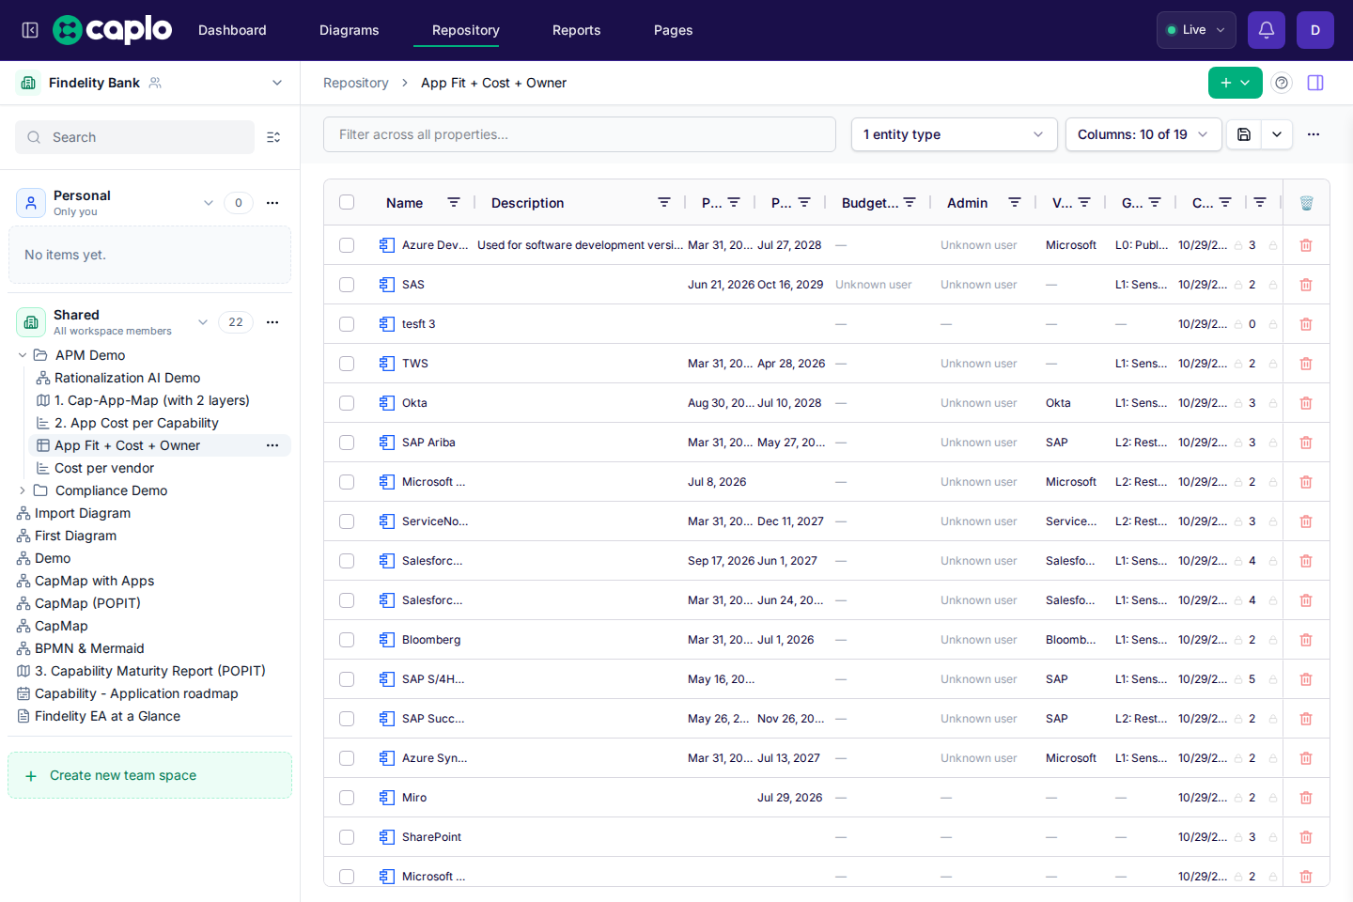
Task: Expand the Findelity Bank workspace selector
Action: coord(277,83)
